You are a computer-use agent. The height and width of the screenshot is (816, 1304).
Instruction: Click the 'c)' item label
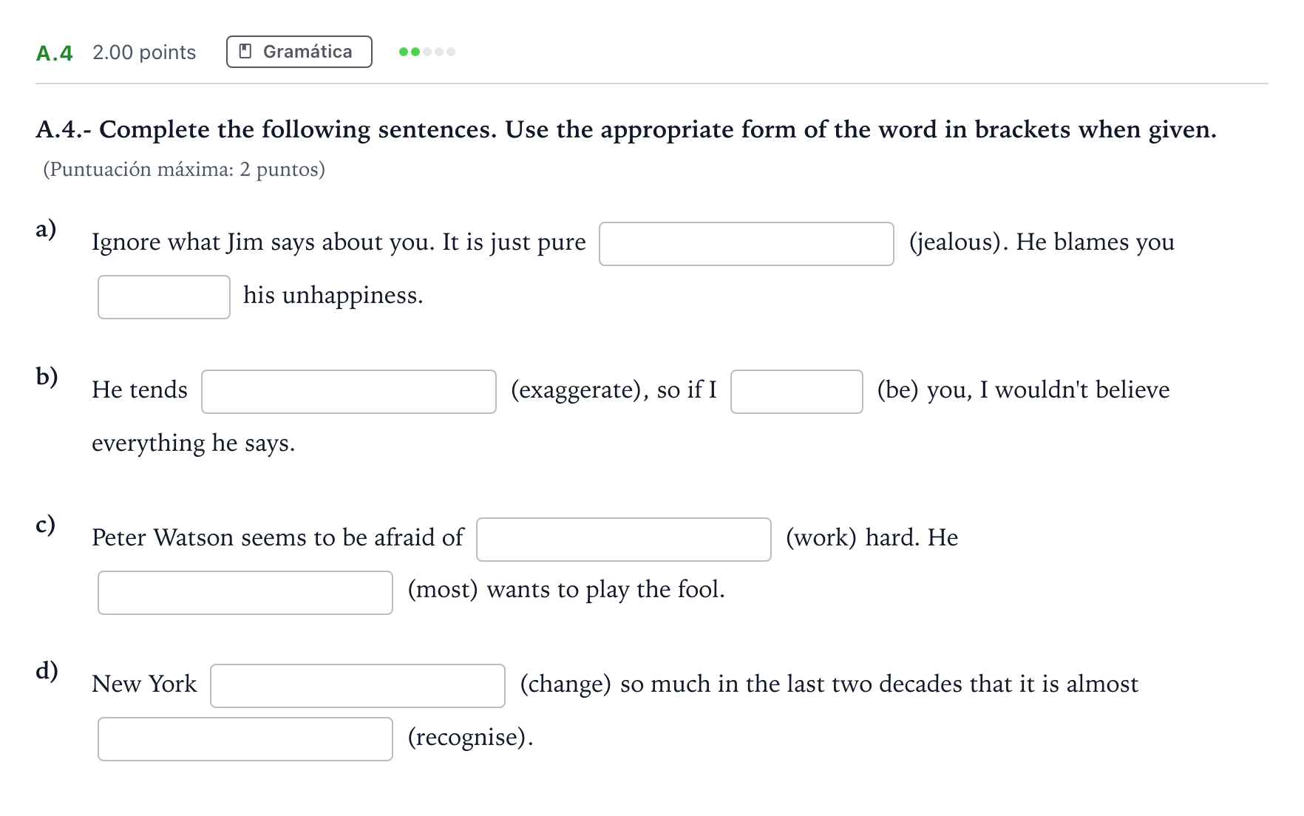pyautogui.click(x=45, y=524)
